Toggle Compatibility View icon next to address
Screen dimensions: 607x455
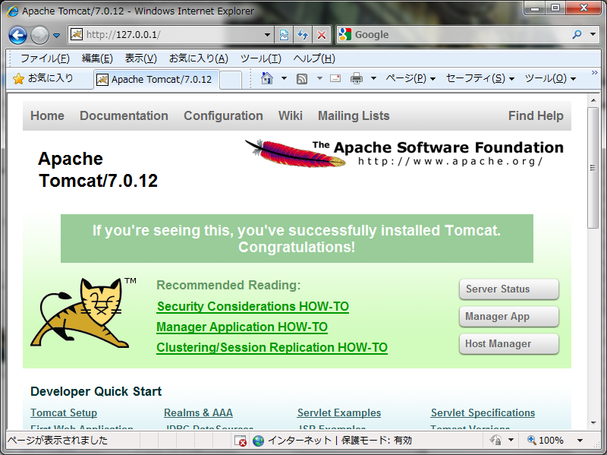tap(284, 35)
